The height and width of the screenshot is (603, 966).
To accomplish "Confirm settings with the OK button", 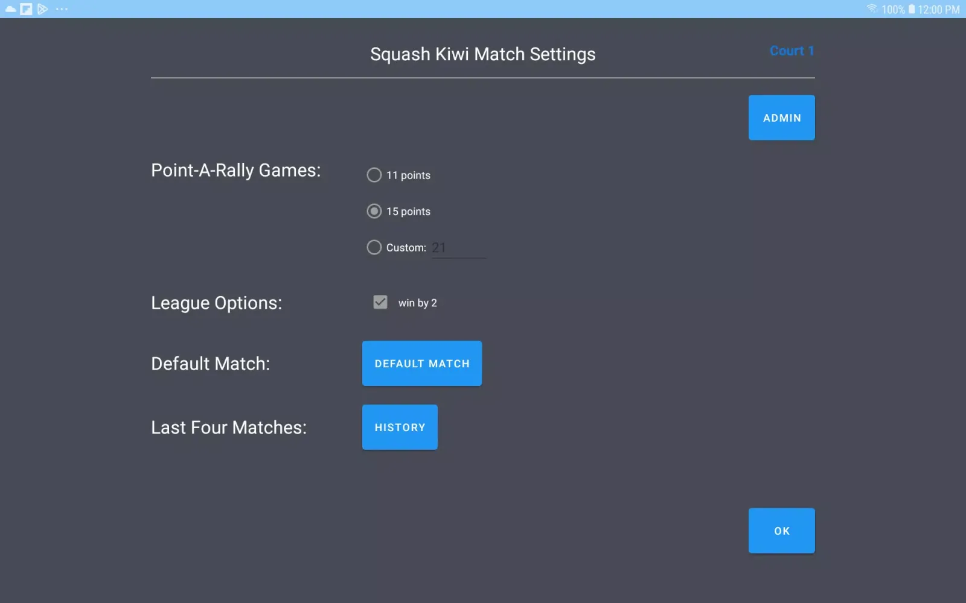I will [x=781, y=531].
